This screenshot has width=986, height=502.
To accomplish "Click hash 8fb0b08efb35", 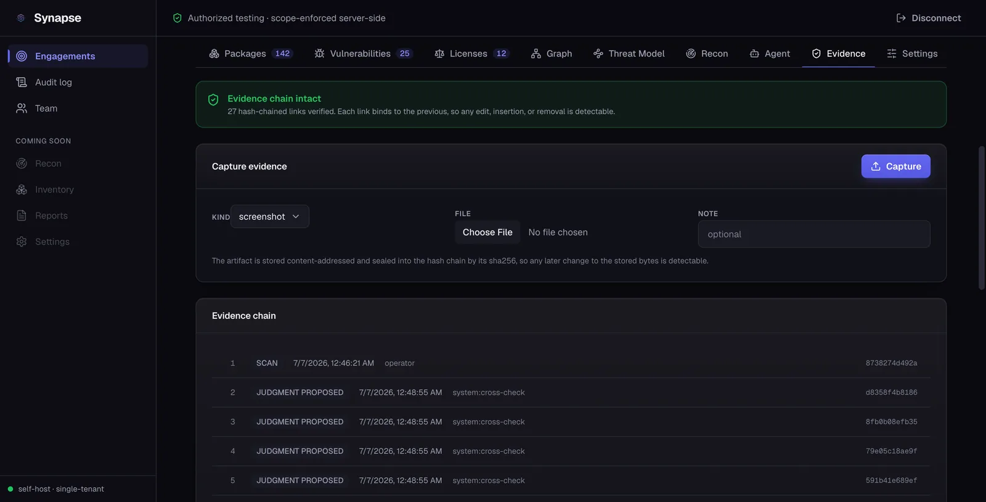I will [891, 422].
